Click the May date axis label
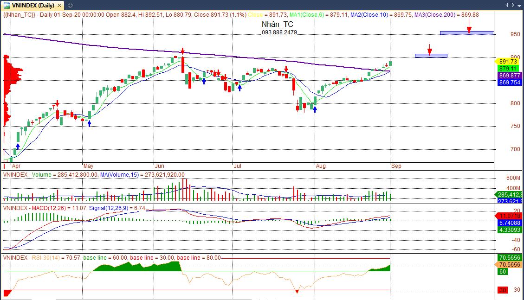This screenshot has height=300, width=524. pyautogui.click(x=88, y=166)
